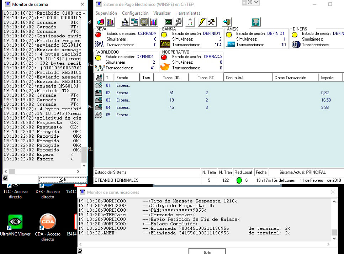Image resolution: width=344 pixels, height=254 pixels.
Task: Open the network tree diagram toolbar icon
Action: pos(125,22)
